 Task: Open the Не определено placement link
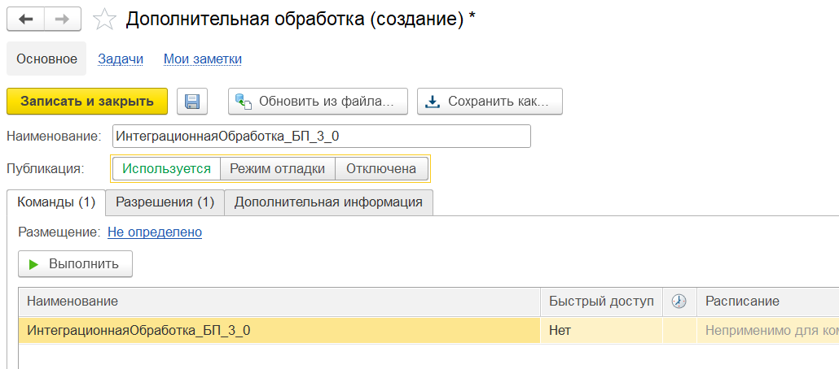155,232
